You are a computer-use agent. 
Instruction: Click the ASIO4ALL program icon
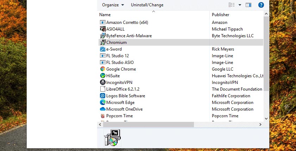[102, 29]
